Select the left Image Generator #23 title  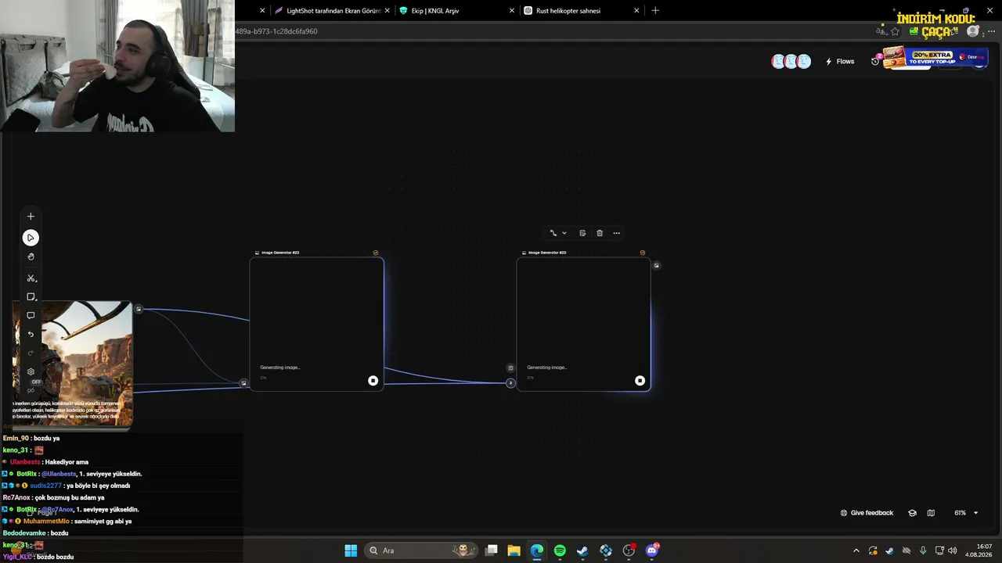pyautogui.click(x=280, y=253)
